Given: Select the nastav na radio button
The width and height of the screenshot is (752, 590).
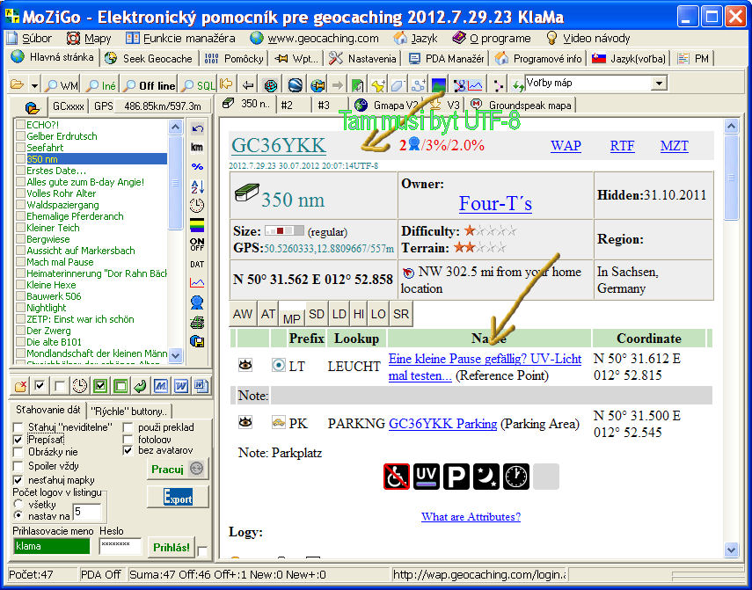Looking at the screenshot, I should coord(18,516).
